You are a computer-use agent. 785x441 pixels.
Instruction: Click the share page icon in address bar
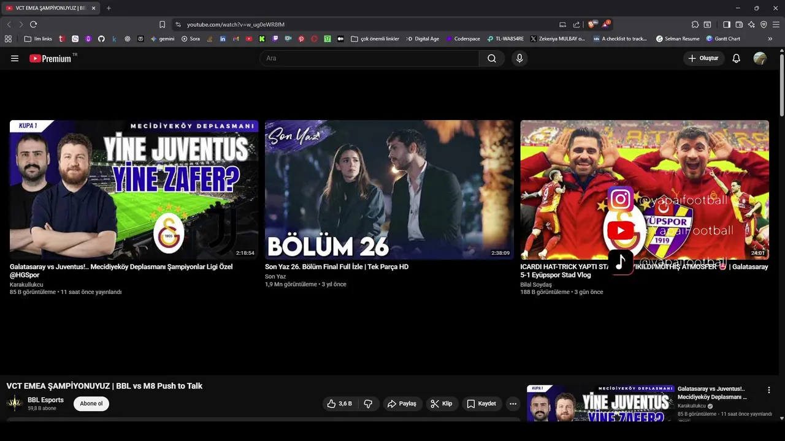(576, 24)
